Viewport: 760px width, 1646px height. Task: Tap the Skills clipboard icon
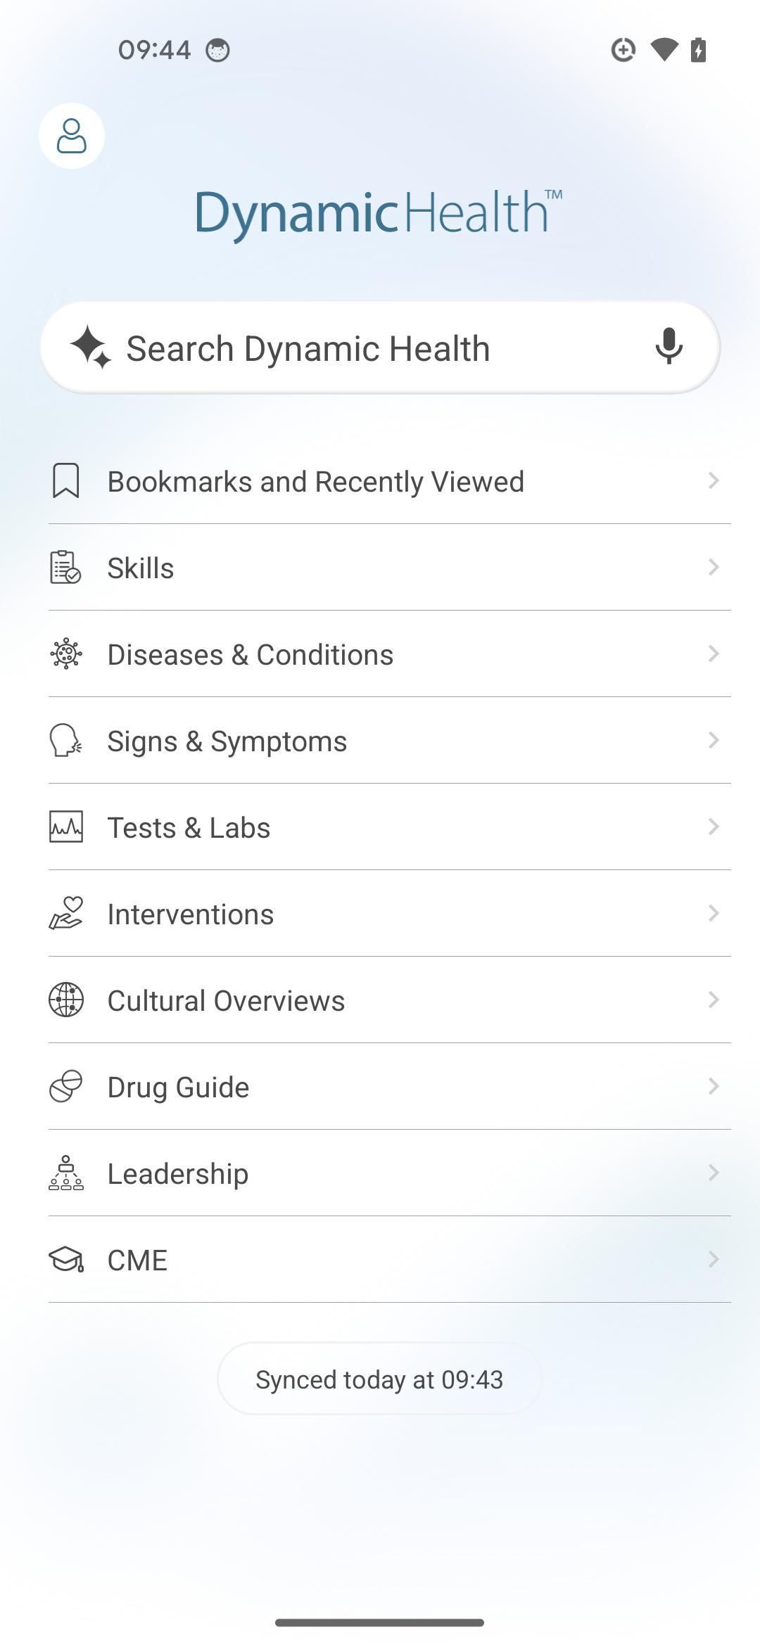point(66,568)
